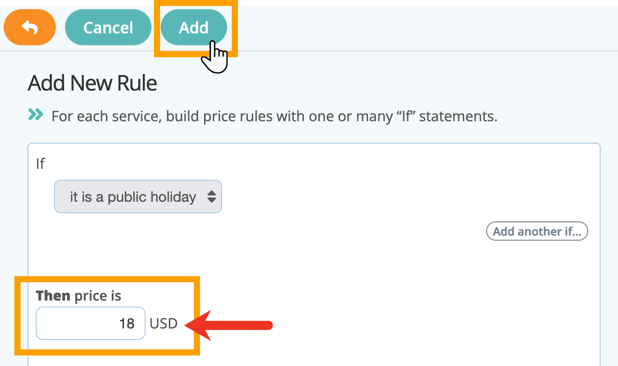The image size is (618, 366).
Task: Click the "Then price is" label
Action: (x=79, y=296)
